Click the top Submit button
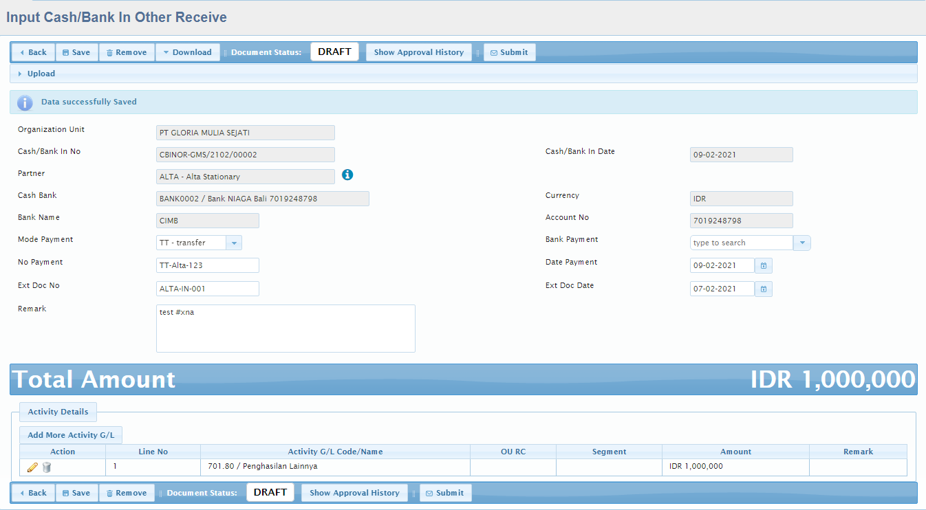The width and height of the screenshot is (926, 510). (x=510, y=52)
